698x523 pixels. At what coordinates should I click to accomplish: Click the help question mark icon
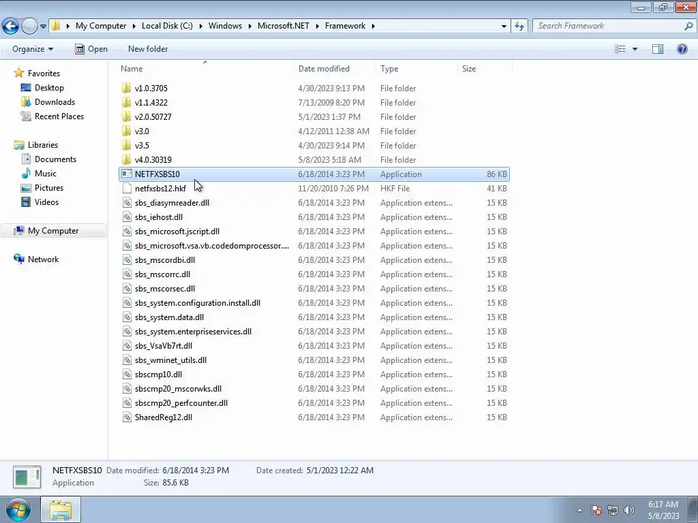682,49
